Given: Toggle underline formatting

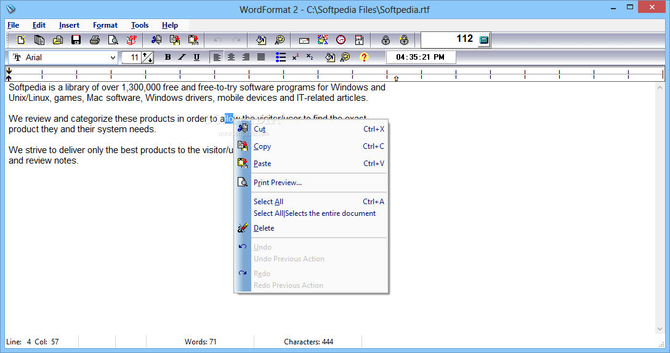Looking at the screenshot, I should 196,57.
